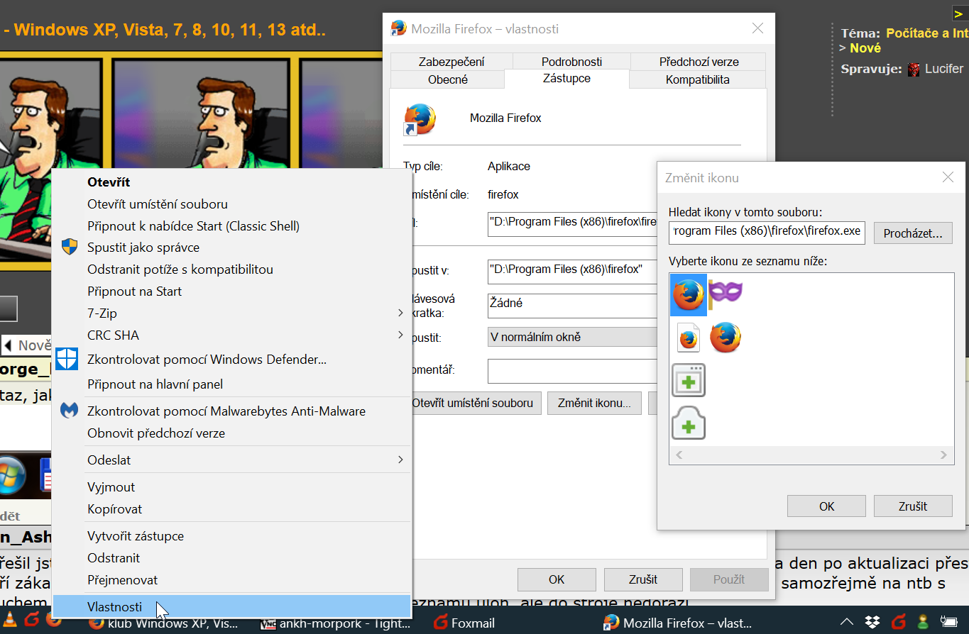Click the Windows Defender shield icon
The width and height of the screenshot is (969, 634).
[x=67, y=360]
